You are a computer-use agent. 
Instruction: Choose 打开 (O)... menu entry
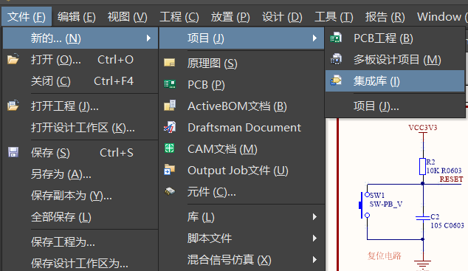(x=80, y=59)
